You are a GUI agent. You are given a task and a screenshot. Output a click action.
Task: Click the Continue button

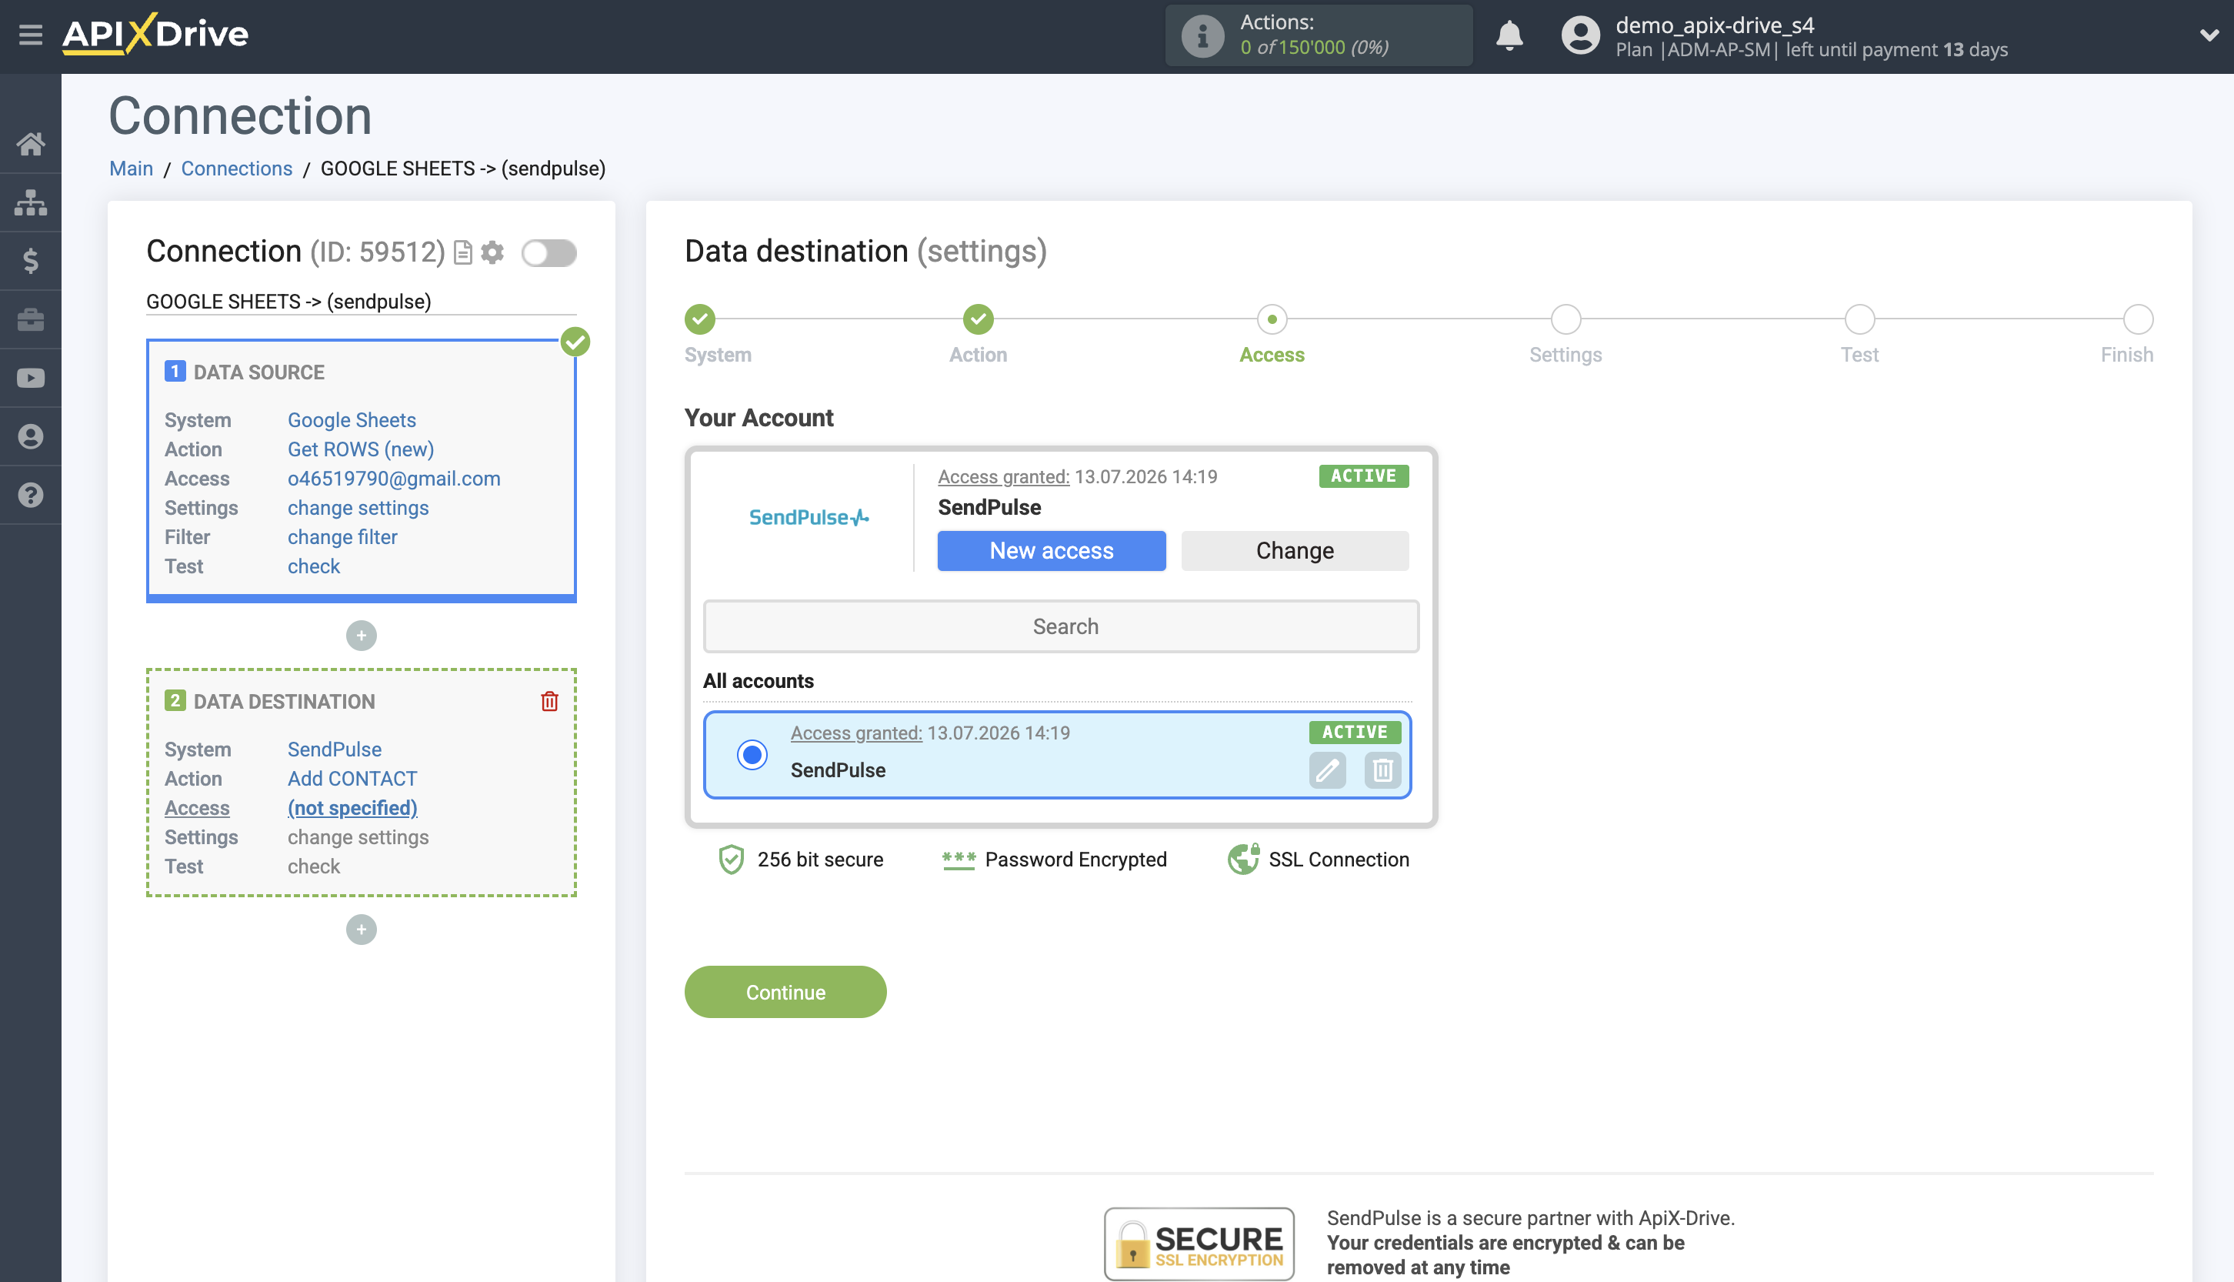[785, 991]
